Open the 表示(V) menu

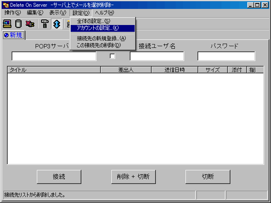(58, 13)
